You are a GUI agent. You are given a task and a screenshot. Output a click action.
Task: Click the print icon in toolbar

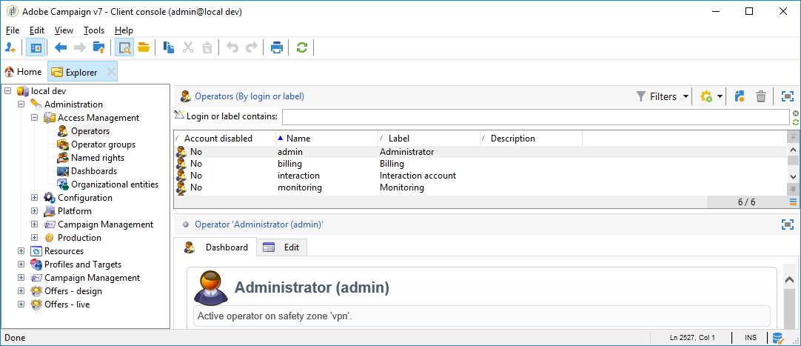click(x=277, y=48)
